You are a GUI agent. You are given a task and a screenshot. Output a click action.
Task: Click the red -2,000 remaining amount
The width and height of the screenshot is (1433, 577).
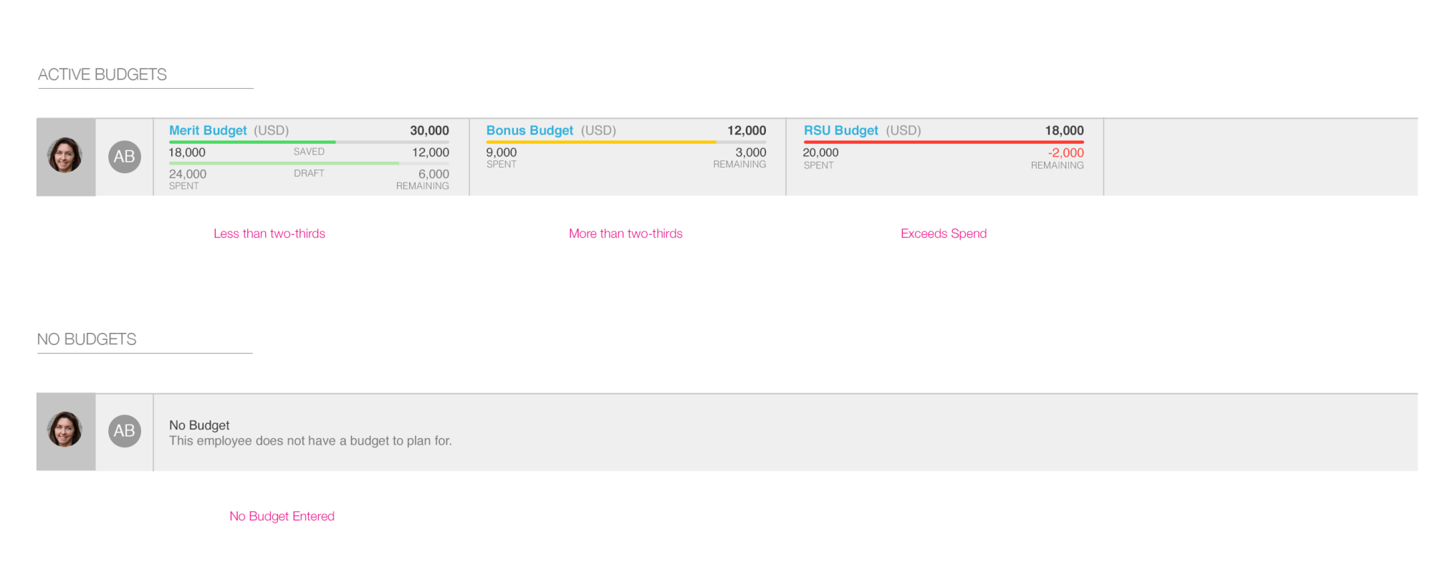click(1065, 152)
